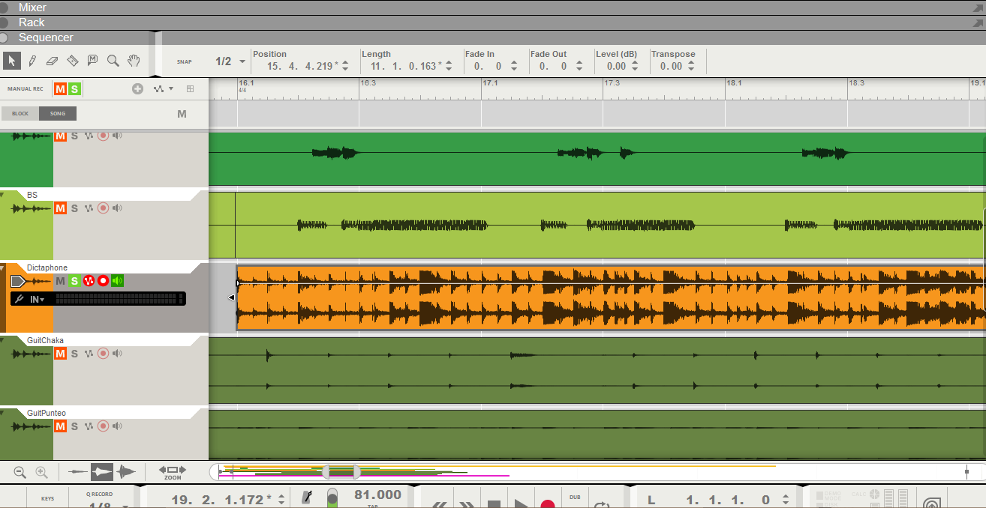
Task: Click the GuitChaka track automation icon
Action: pyautogui.click(x=89, y=354)
